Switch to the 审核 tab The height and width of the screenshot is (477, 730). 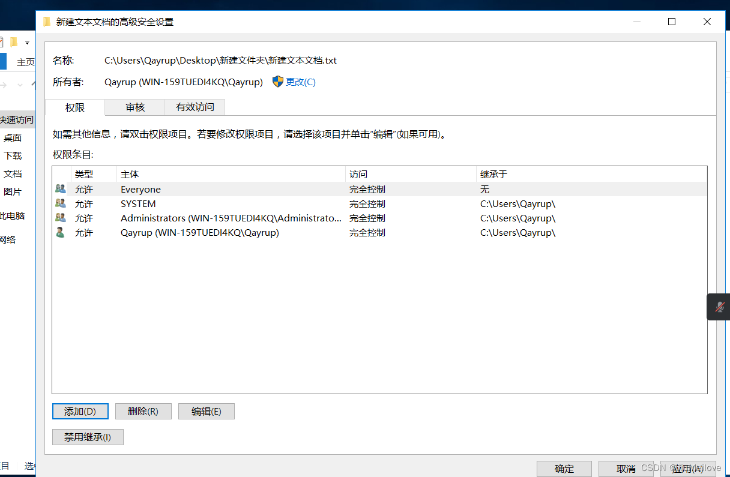point(135,107)
